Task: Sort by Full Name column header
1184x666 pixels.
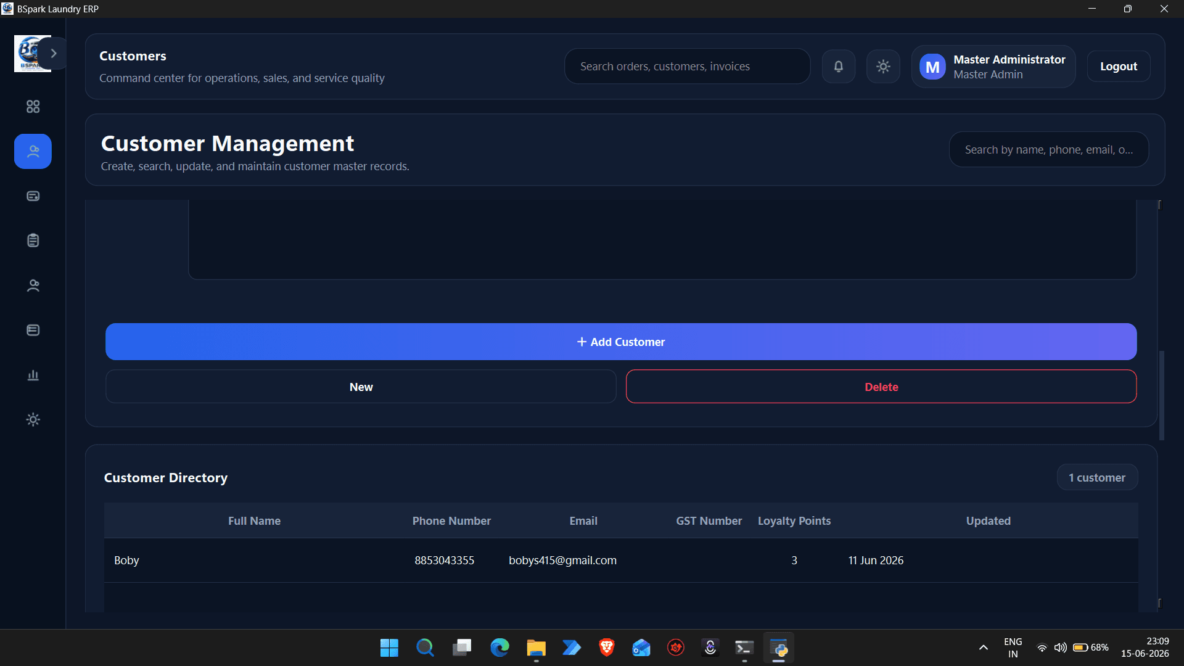Action: (x=254, y=520)
